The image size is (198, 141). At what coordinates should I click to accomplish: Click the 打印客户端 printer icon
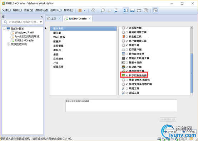123,50
